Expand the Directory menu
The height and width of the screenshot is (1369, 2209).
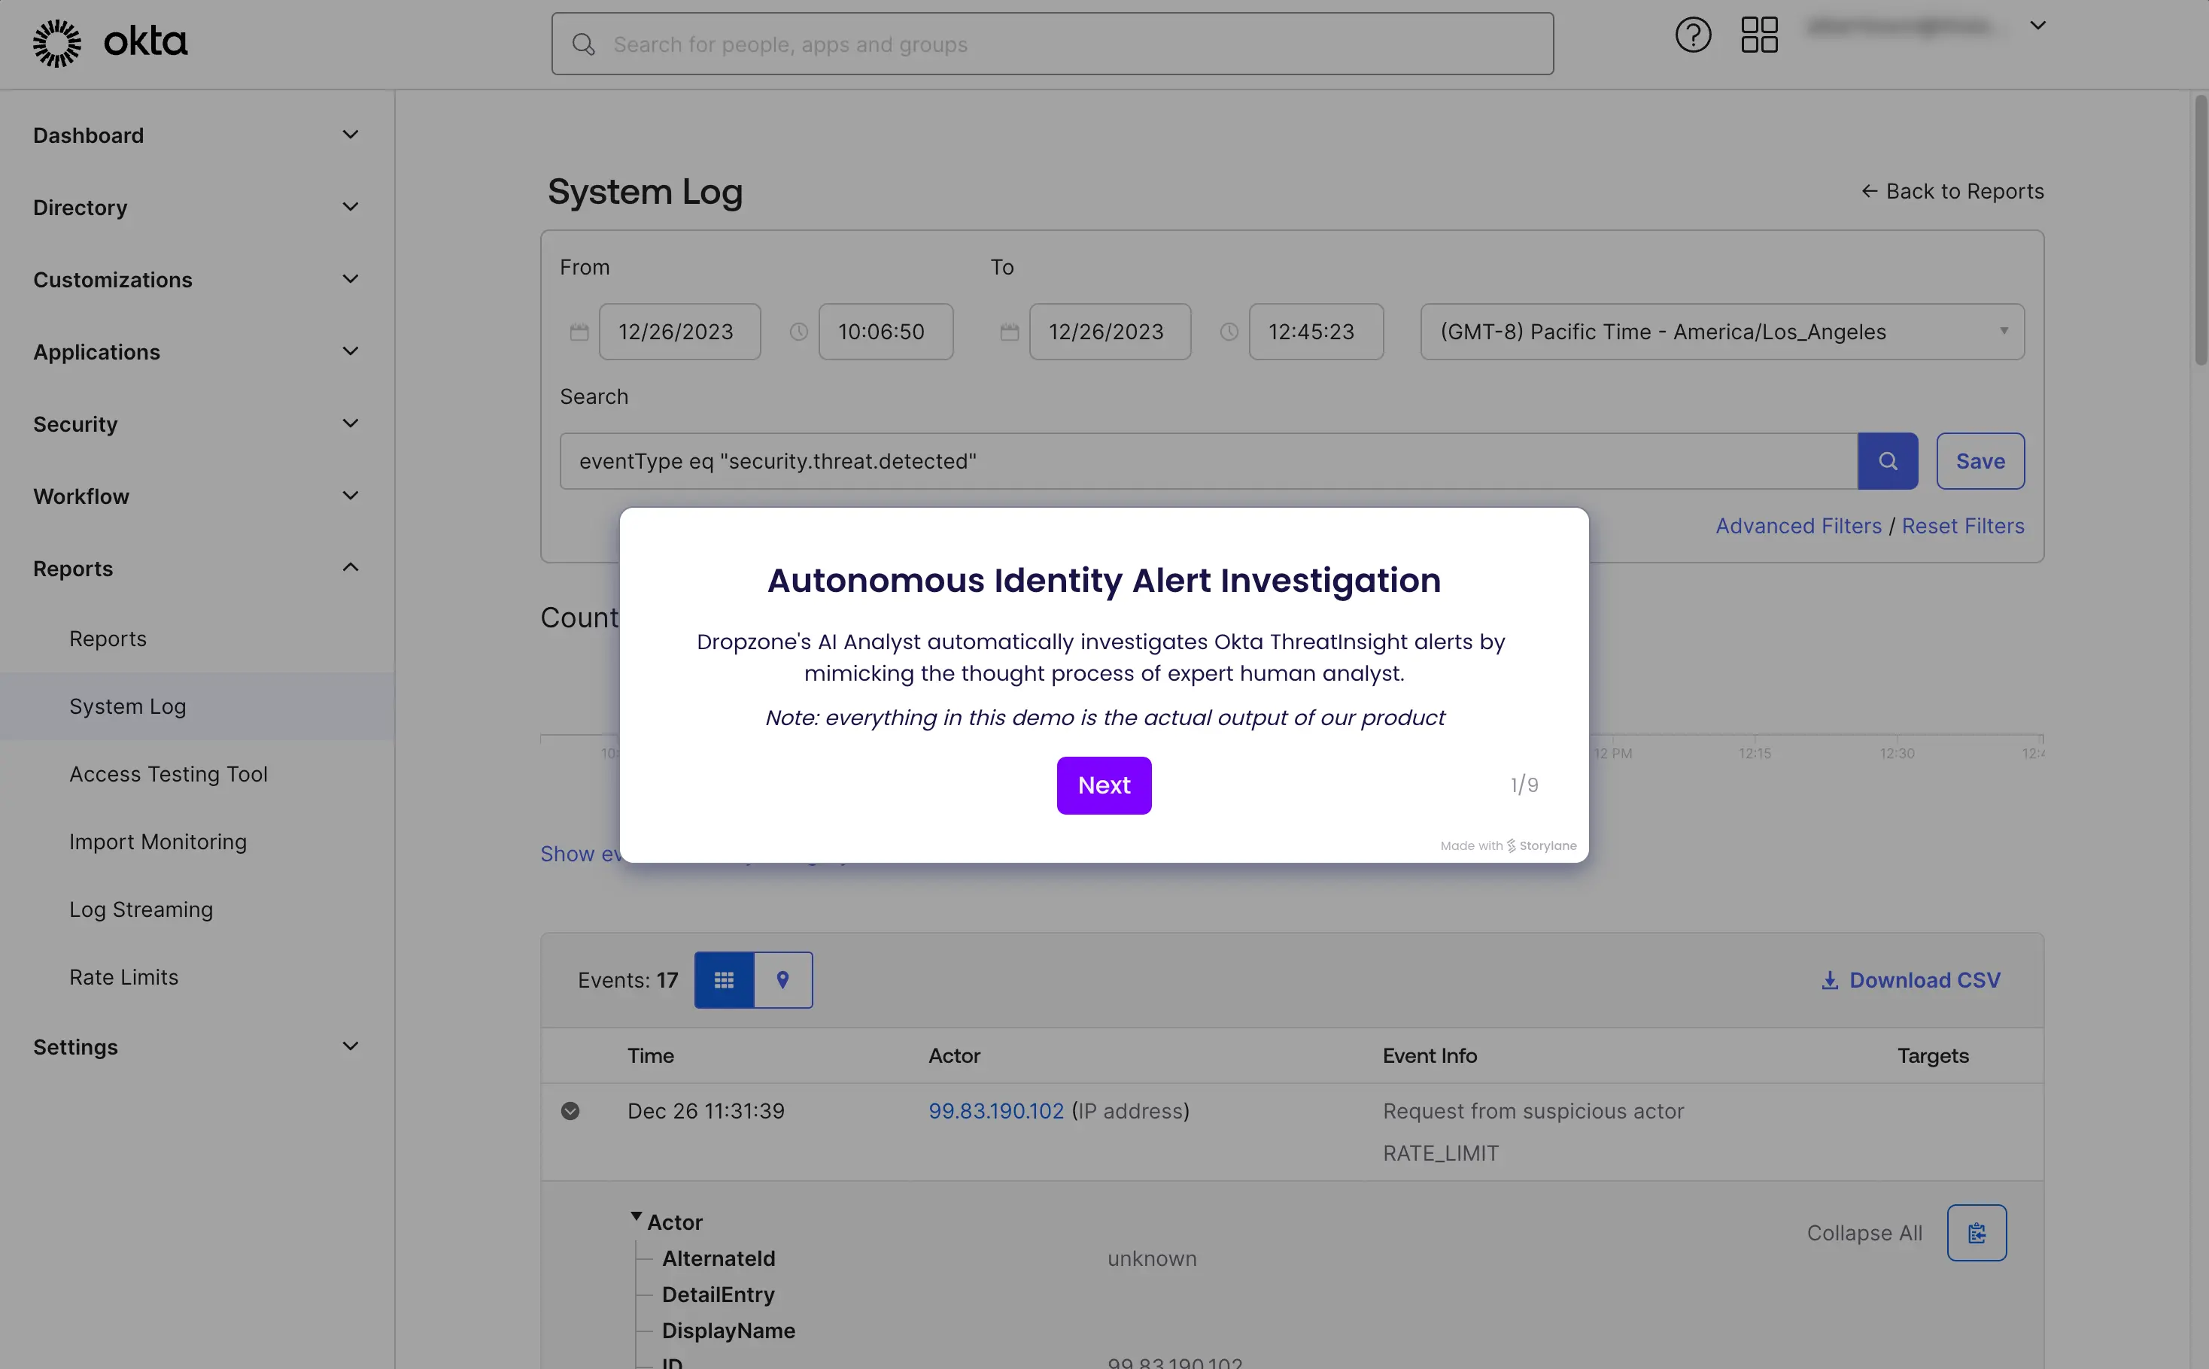(x=196, y=208)
